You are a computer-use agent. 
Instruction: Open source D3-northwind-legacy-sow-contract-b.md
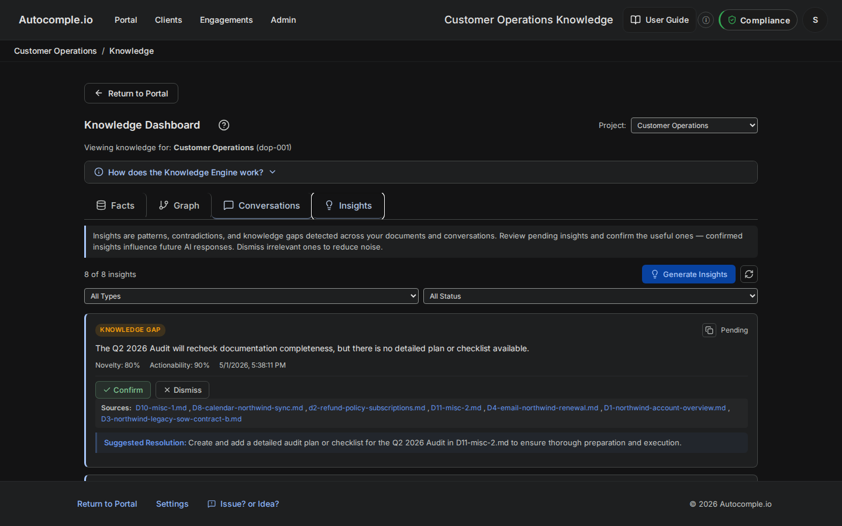pyautogui.click(x=171, y=419)
